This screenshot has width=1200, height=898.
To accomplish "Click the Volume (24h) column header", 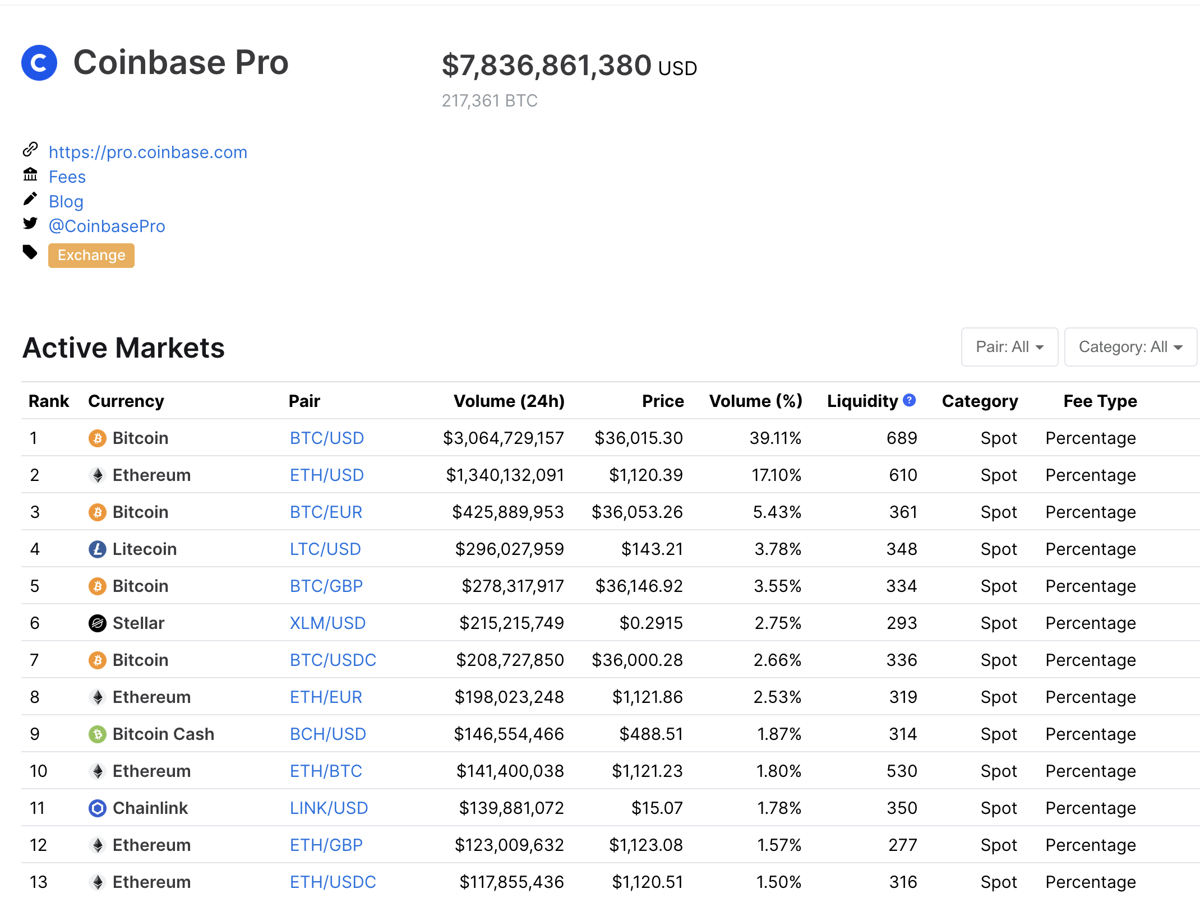I will click(509, 401).
